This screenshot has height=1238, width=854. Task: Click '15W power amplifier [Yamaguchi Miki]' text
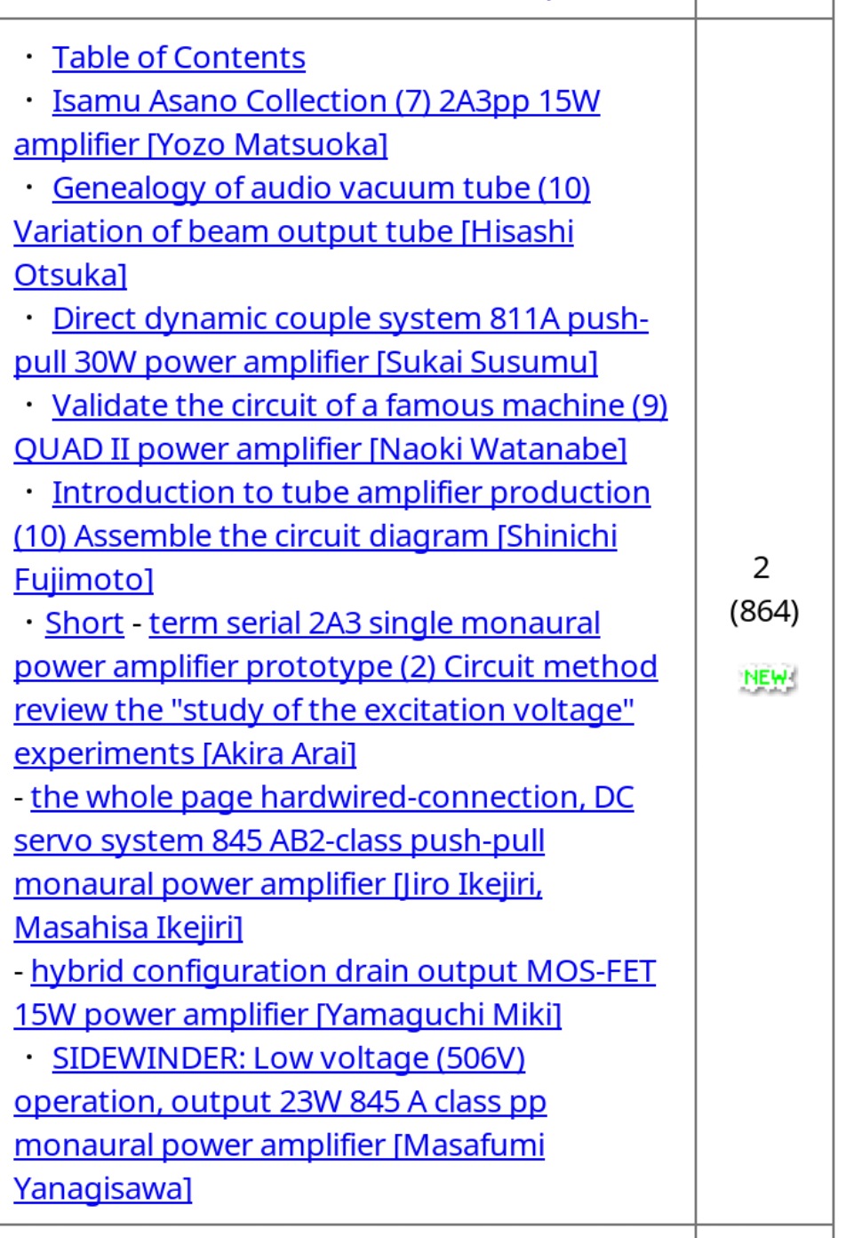click(x=288, y=1016)
